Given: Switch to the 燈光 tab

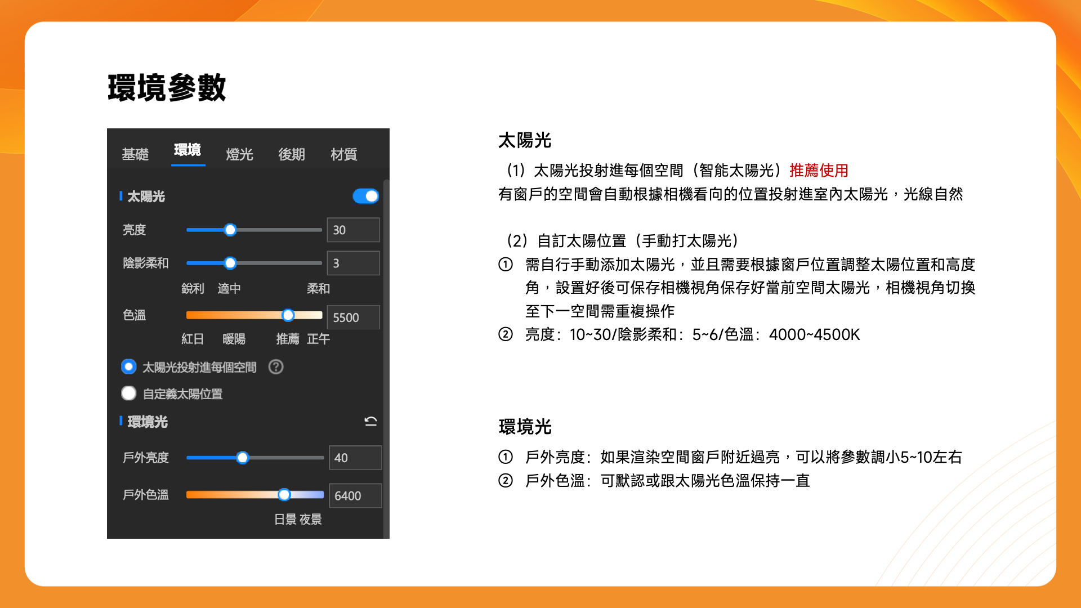Looking at the screenshot, I should click(239, 154).
